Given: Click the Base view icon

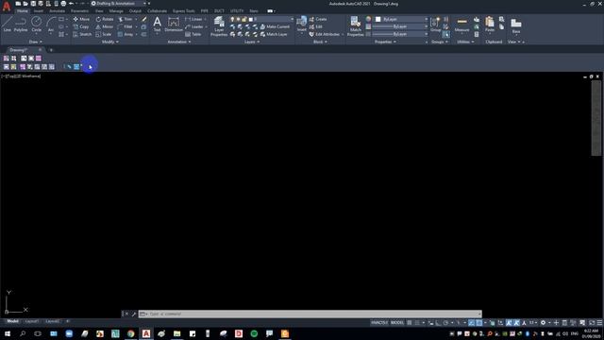Looking at the screenshot, I should [x=516, y=25].
